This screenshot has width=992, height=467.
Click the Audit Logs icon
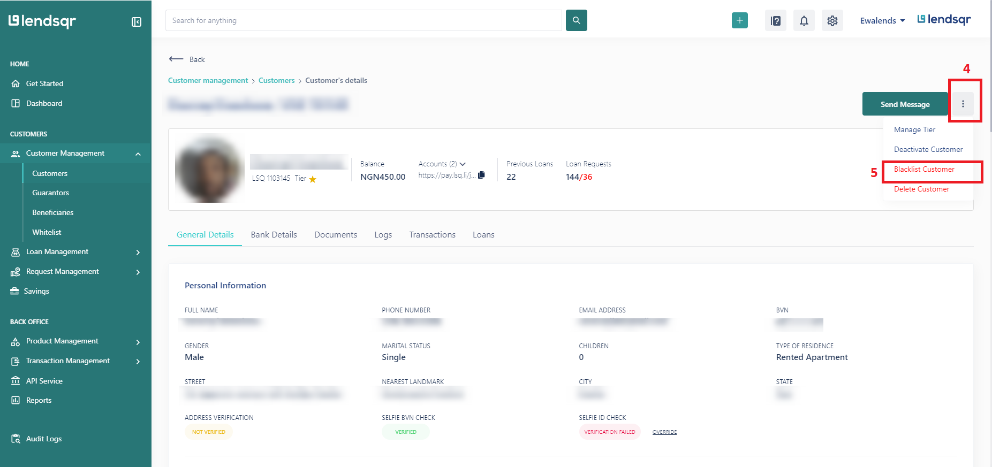16,439
